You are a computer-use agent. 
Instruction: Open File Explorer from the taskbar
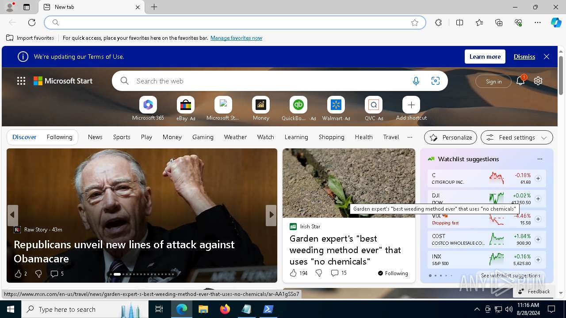pos(203,309)
